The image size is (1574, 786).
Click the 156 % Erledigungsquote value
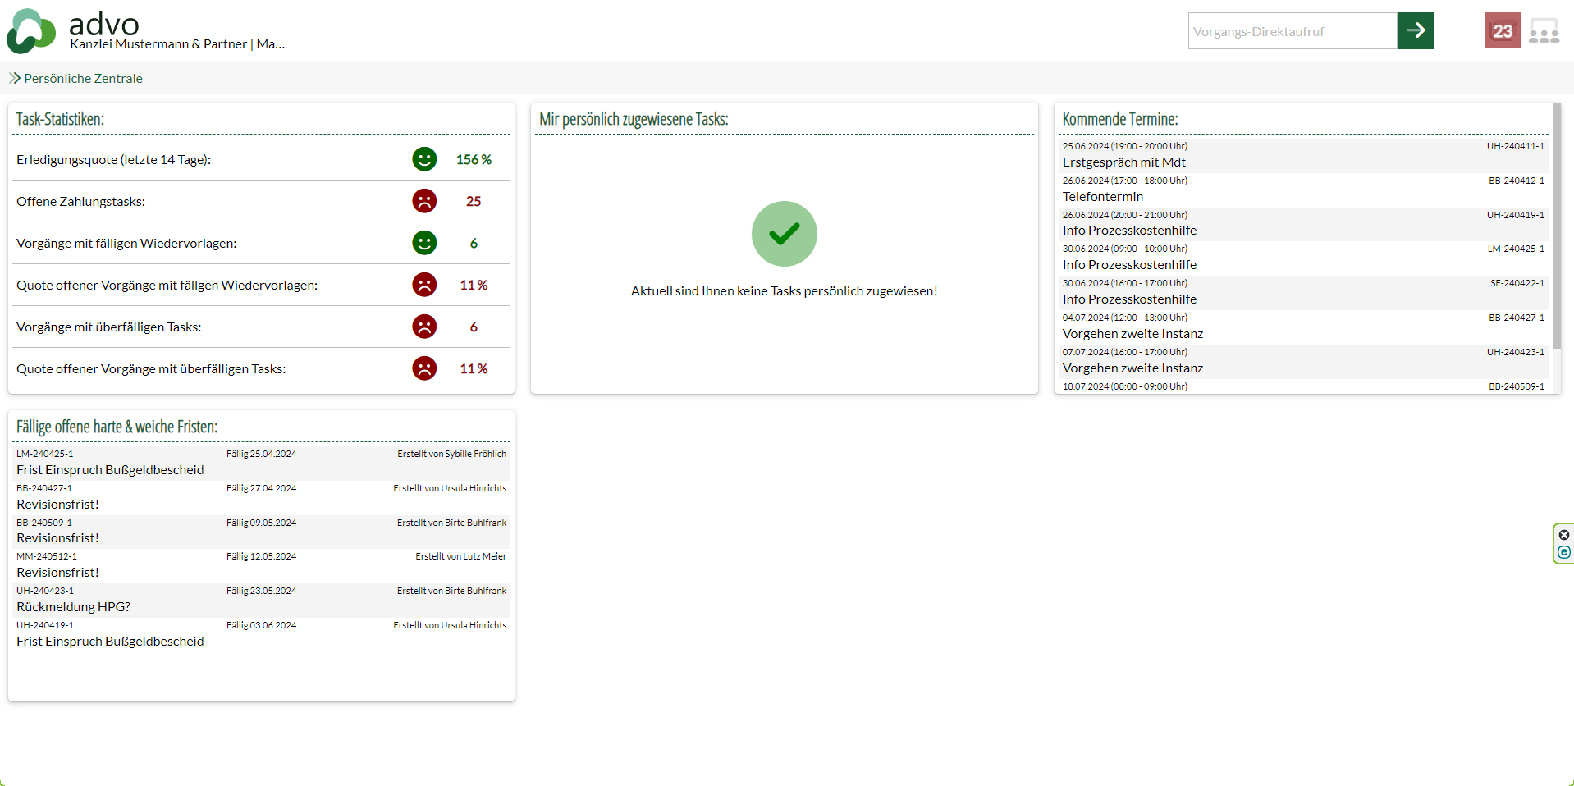pos(474,160)
